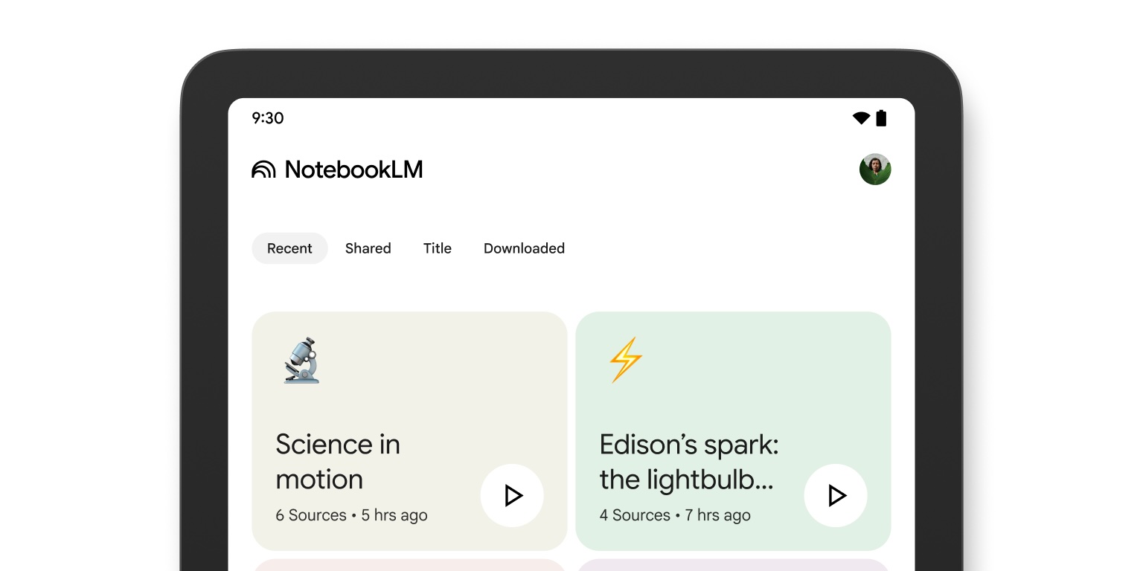1143x571 pixels.
Task: Open the Science in motion title
Action: click(338, 462)
